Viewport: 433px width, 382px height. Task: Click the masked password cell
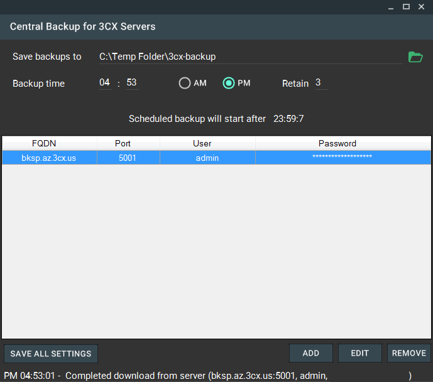click(343, 158)
